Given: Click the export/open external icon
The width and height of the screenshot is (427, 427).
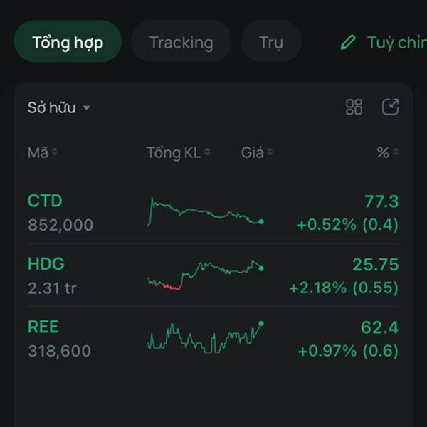Looking at the screenshot, I should [x=390, y=107].
